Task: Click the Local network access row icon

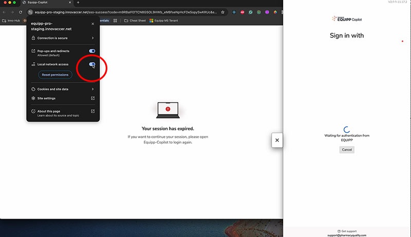Action: pyautogui.click(x=33, y=64)
